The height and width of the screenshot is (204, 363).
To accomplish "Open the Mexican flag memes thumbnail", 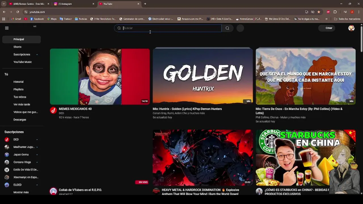I will click(100, 76).
